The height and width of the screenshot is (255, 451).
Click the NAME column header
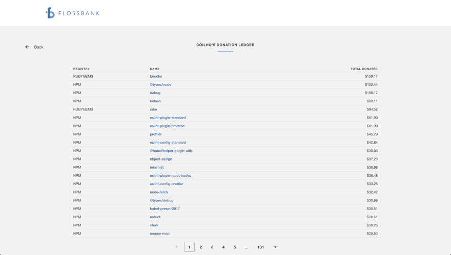tap(155, 69)
